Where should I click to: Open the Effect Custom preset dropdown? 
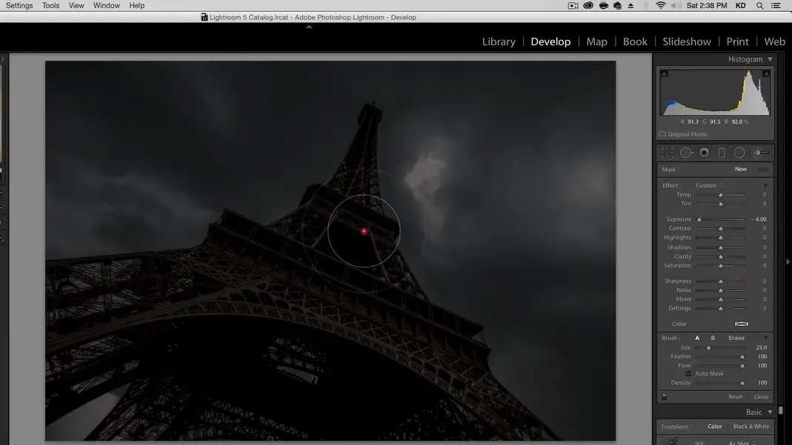(708, 186)
